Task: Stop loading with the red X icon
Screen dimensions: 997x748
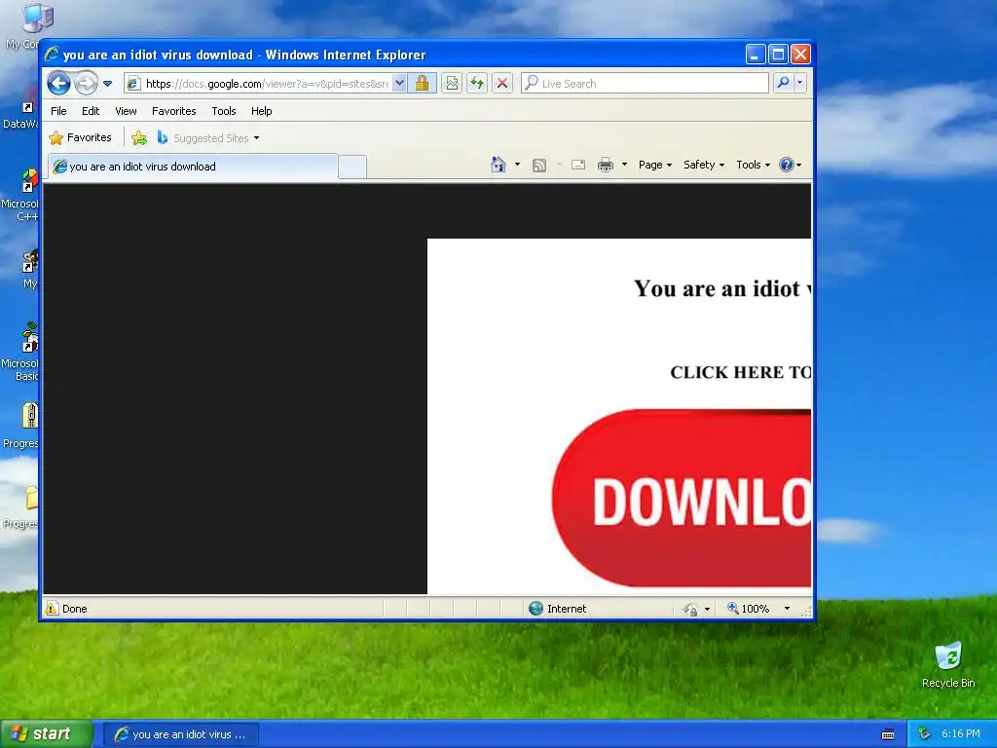Action: [502, 83]
